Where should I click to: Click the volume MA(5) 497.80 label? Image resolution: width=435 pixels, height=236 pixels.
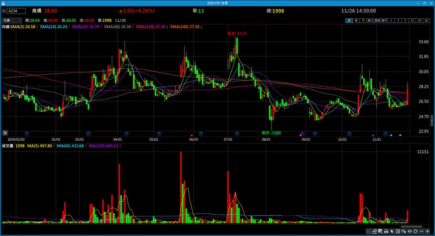(41, 146)
